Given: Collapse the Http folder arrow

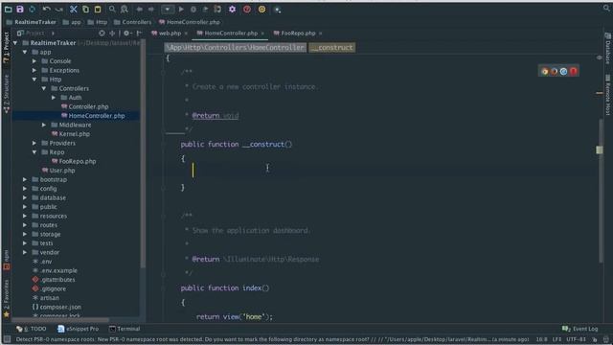Looking at the screenshot, I should click(x=34, y=80).
